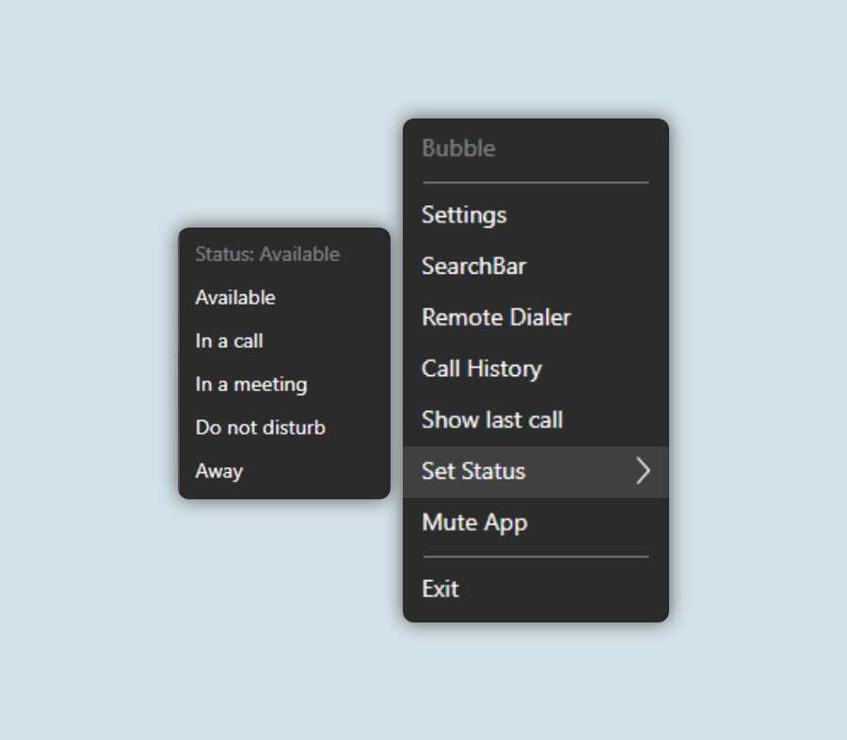Click the Bubble header title

point(458,149)
